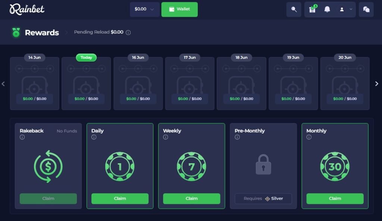The height and width of the screenshot is (221, 382).
Task: Click the Weekly chip icon numbered 7
Action: [x=191, y=167]
